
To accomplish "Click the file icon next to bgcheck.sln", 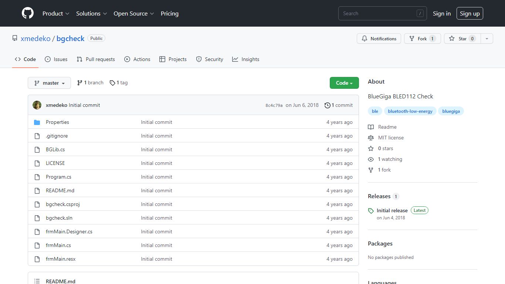I will (37, 218).
